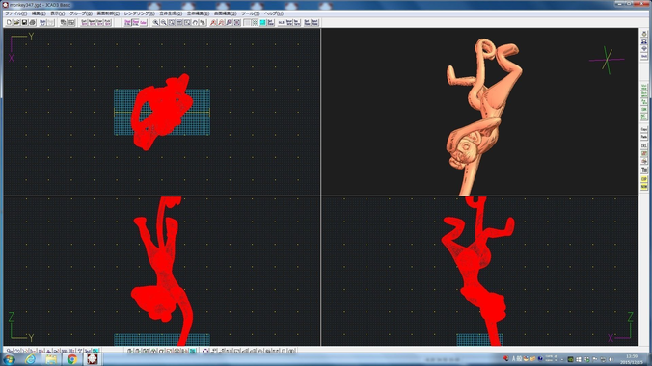The width and height of the screenshot is (652, 366).
Task: Launch Internet Explorer from taskbar
Action: 30,359
